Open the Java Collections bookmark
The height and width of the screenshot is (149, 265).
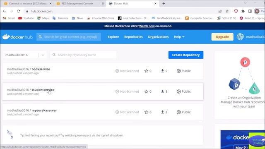[133, 18]
